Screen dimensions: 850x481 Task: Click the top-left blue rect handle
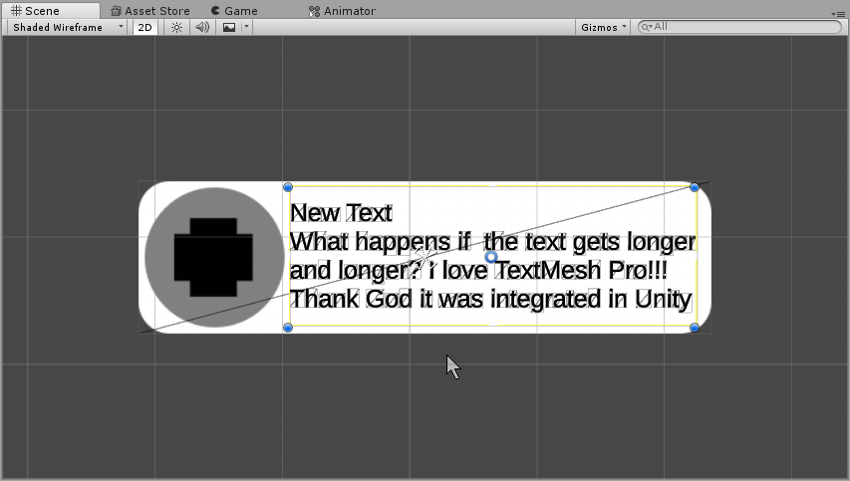tap(288, 187)
